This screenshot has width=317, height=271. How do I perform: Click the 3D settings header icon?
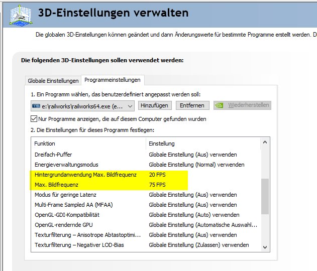tap(21, 16)
